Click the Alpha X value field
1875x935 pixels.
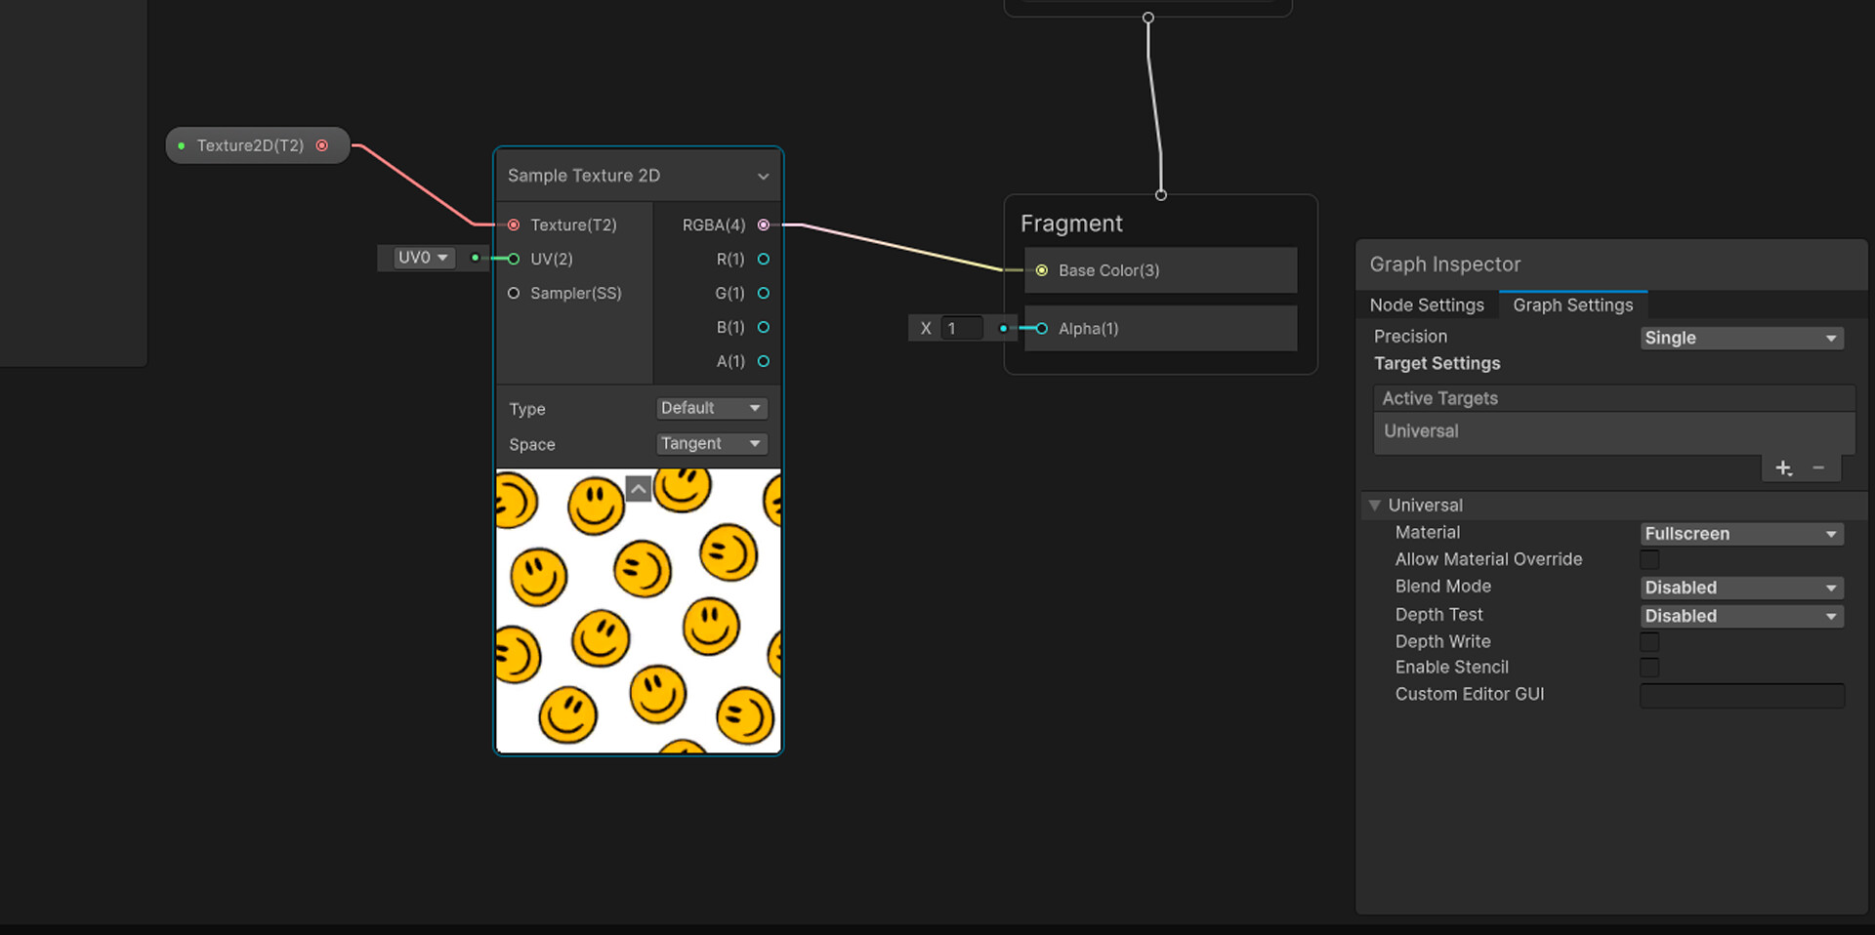962,328
